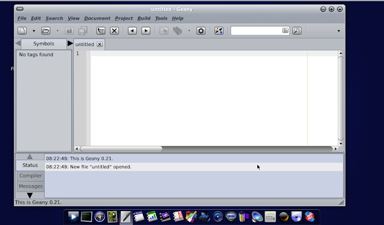Select the untitled document tab
Image resolution: width=384 pixels, height=225 pixels.
coord(84,44)
